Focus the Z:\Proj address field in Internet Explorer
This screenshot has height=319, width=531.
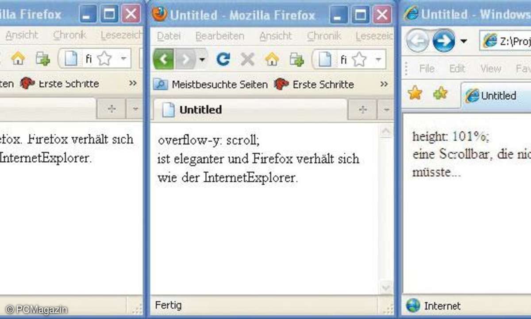point(505,42)
